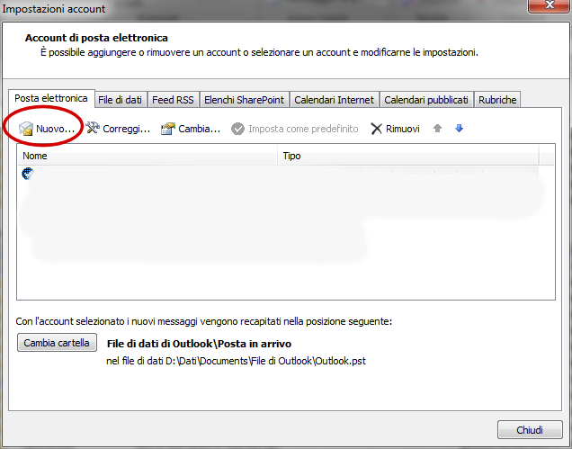The image size is (572, 449).
Task: Click the Rimuovi X icon
Action: click(x=376, y=129)
